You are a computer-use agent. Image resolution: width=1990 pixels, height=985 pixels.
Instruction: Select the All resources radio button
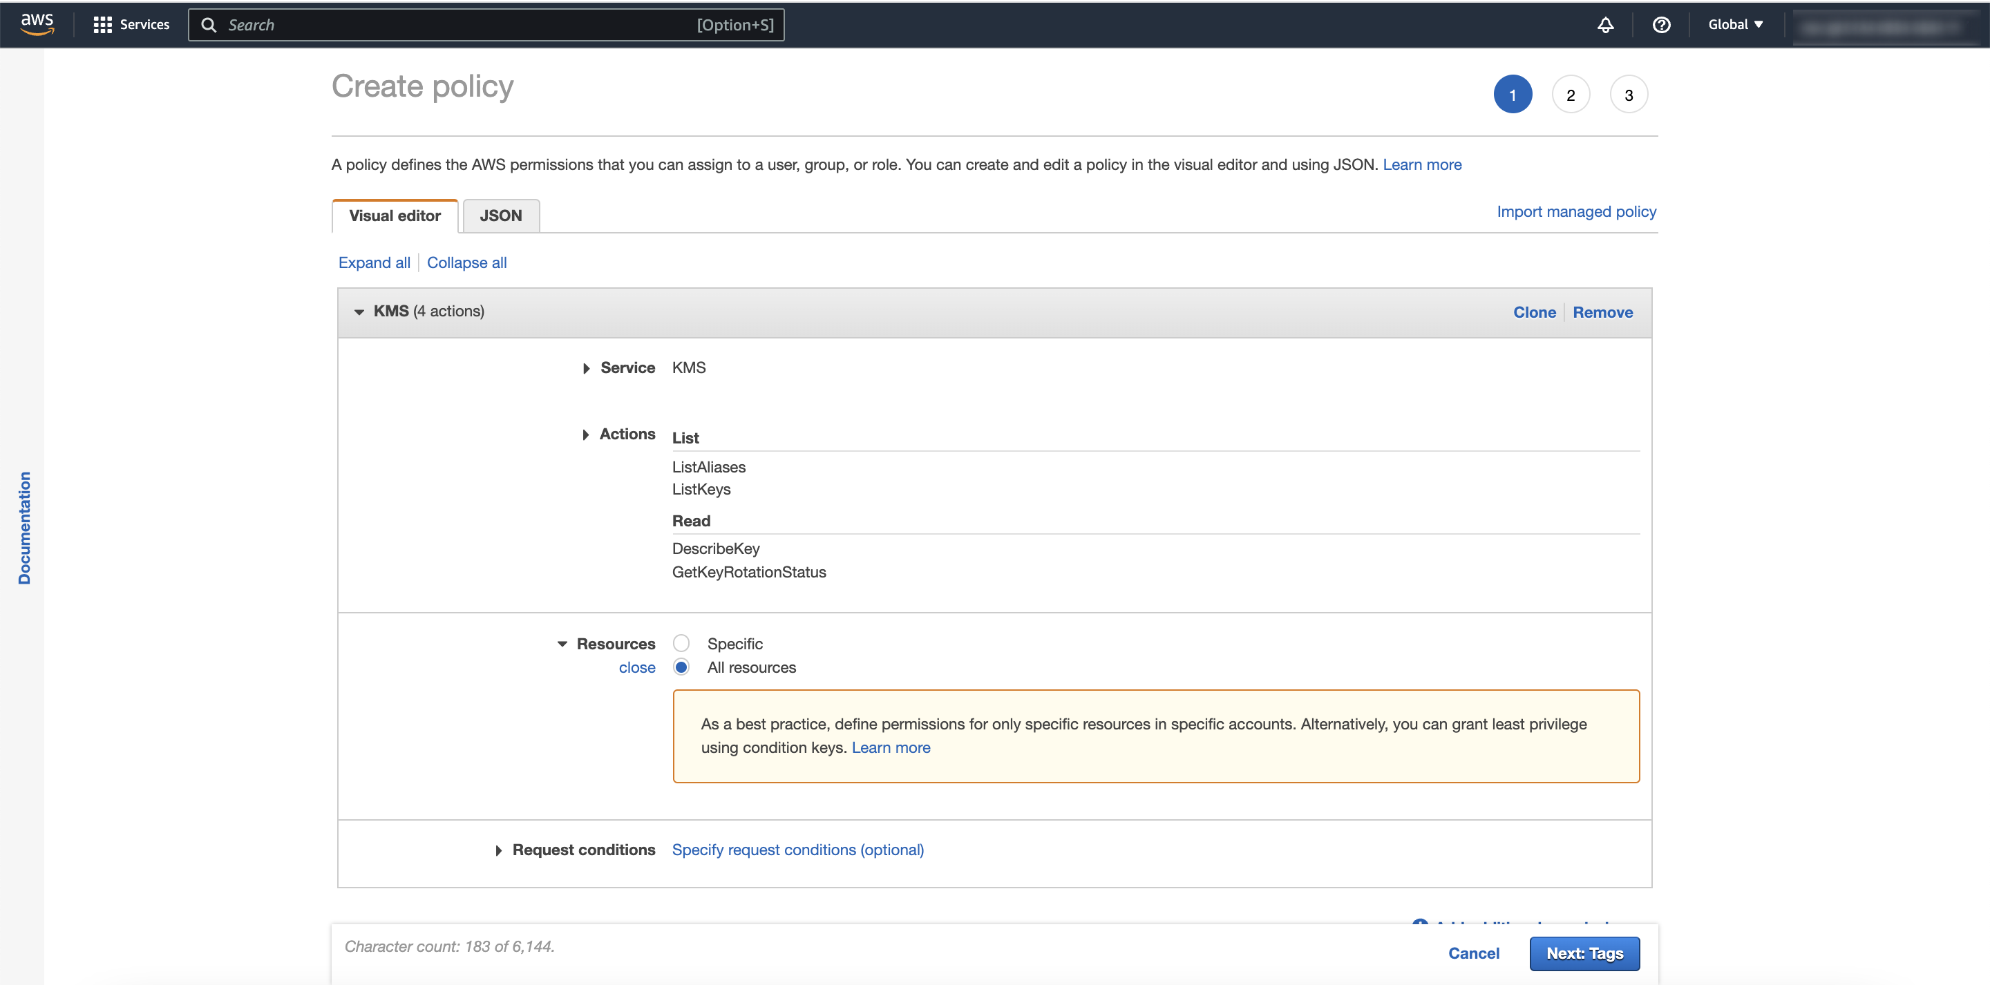coord(681,667)
